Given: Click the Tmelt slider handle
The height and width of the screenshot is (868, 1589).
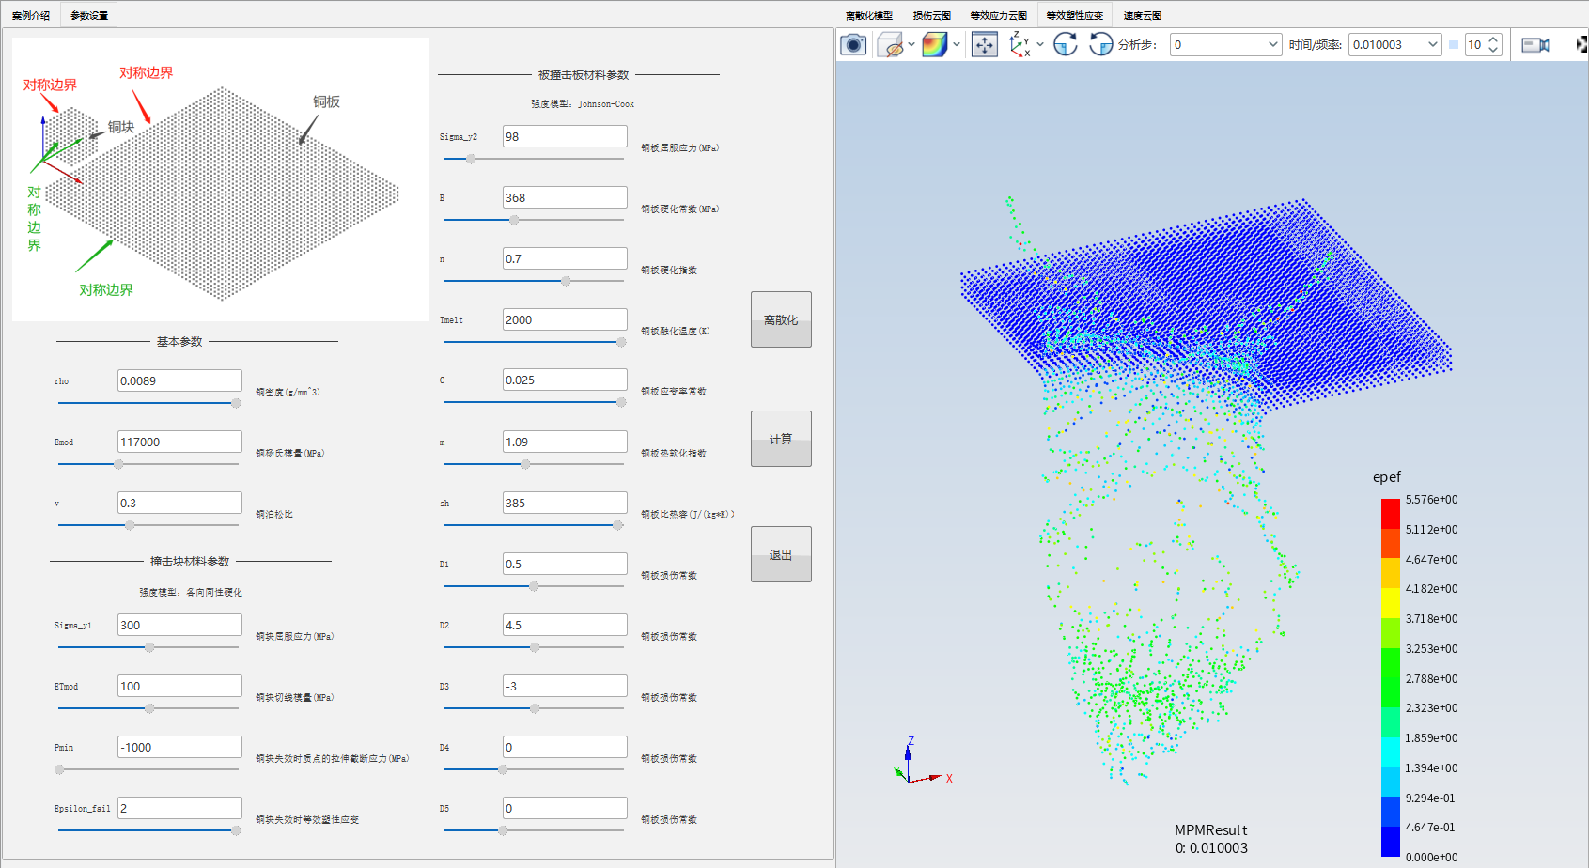Looking at the screenshot, I should (621, 342).
